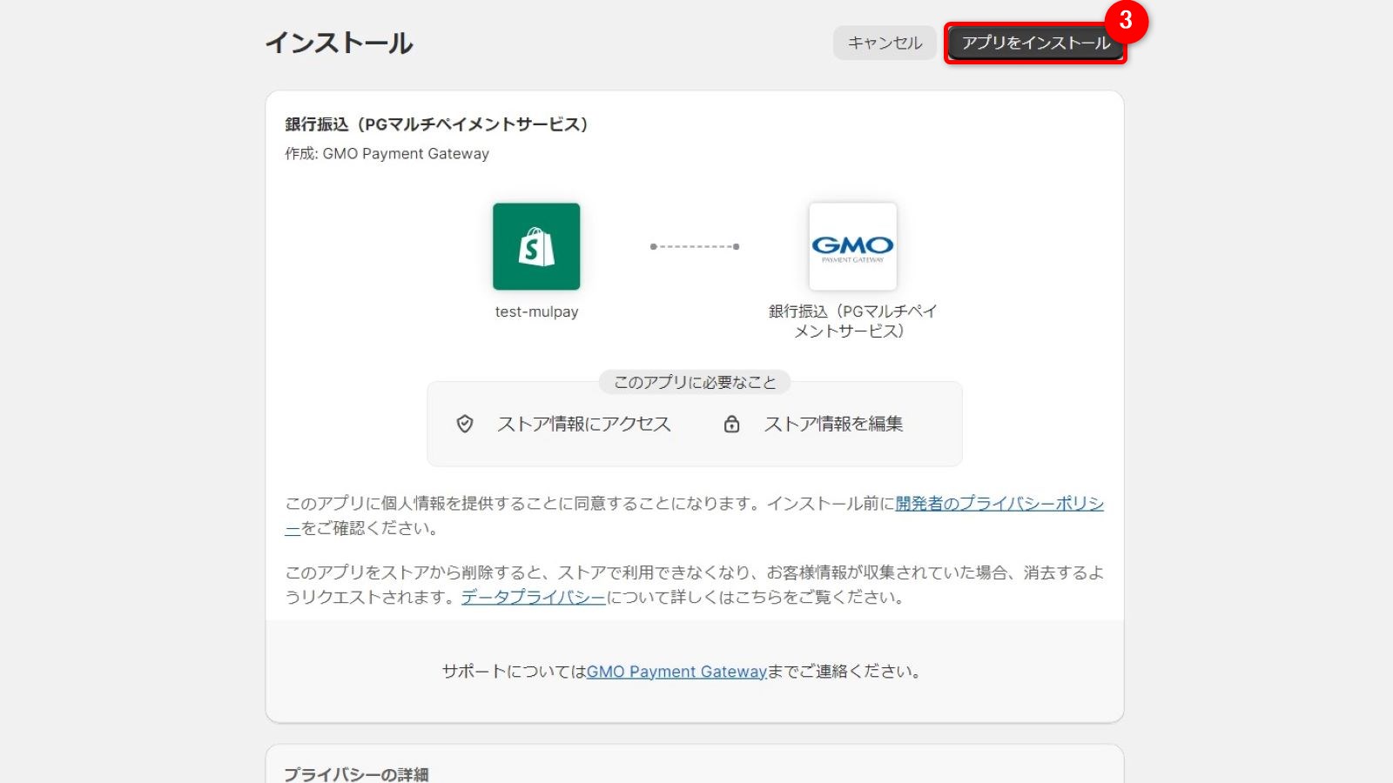
Task: Click the dotted connection line between the app icons
Action: coord(694,247)
